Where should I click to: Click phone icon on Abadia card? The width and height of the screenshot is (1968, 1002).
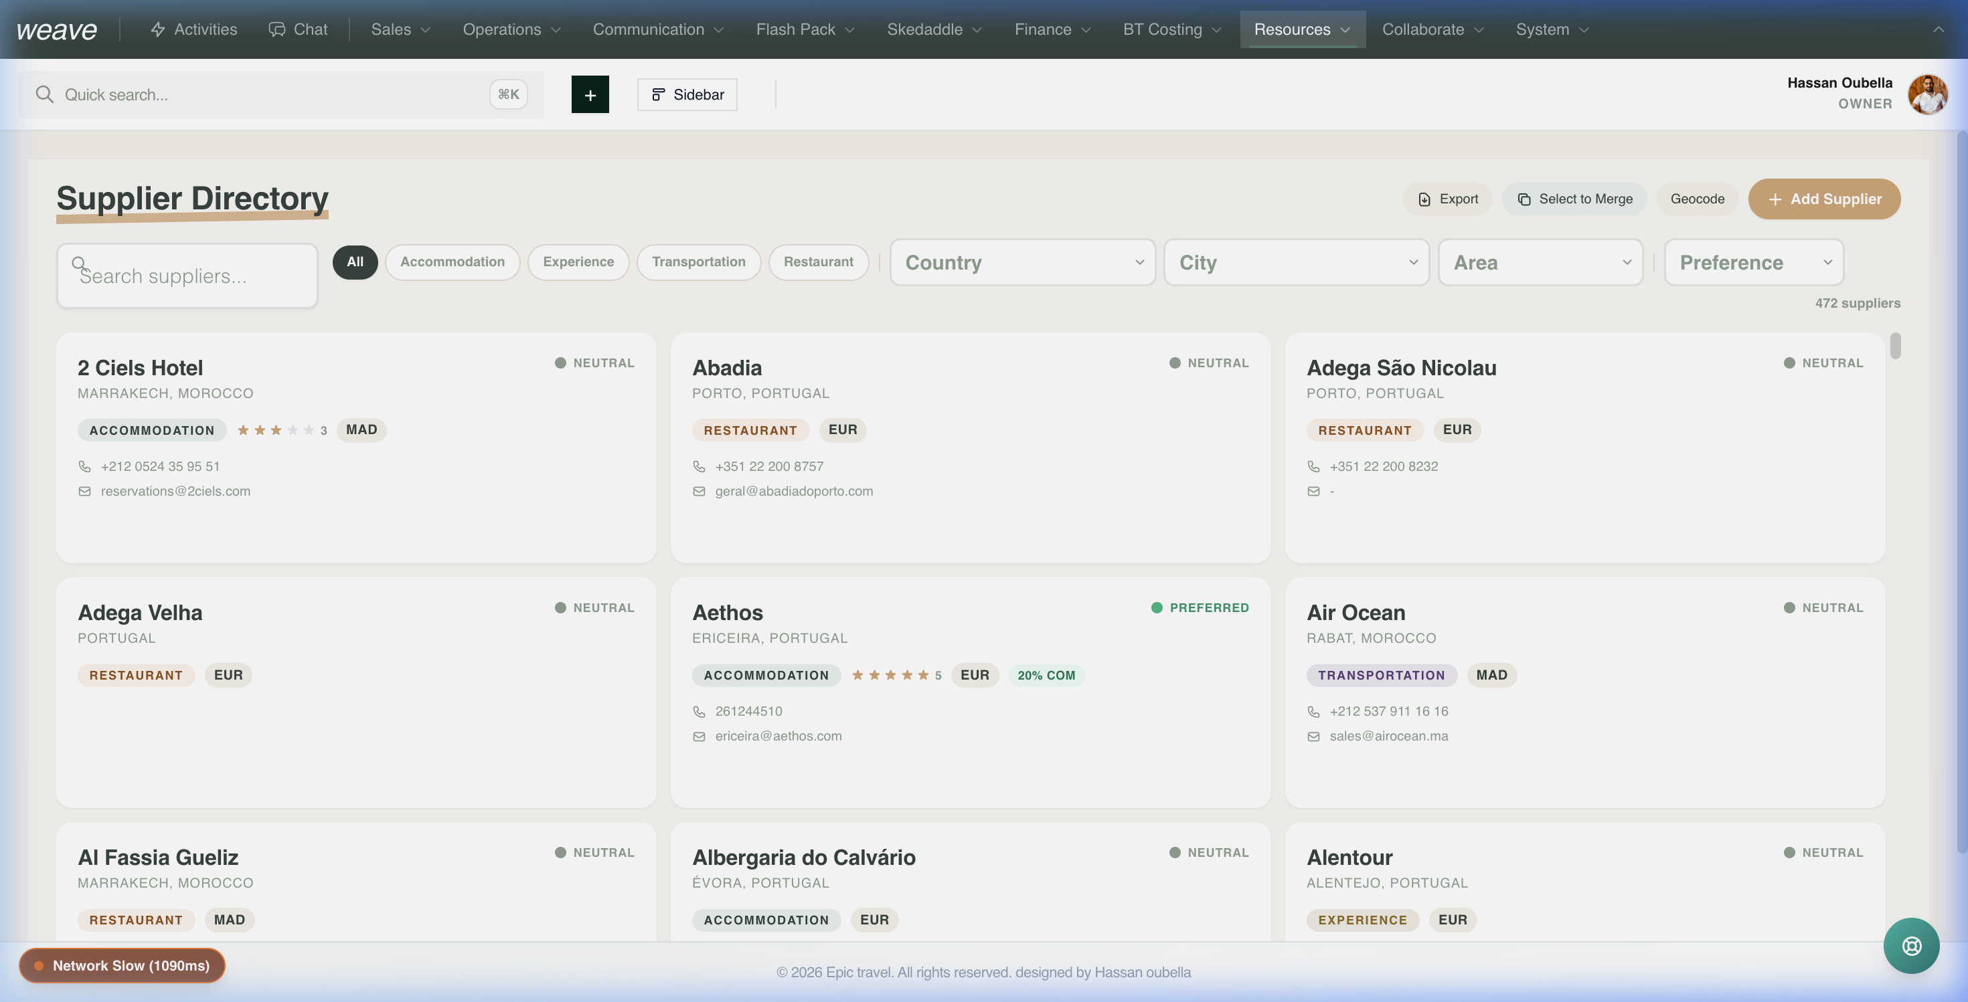coord(699,466)
